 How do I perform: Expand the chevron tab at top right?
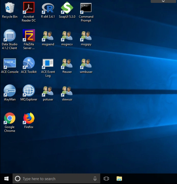pyautogui.click(x=163, y=1)
